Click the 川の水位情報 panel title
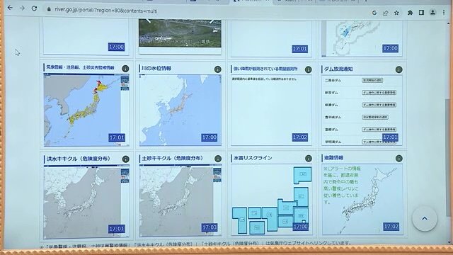Screen dimensions: 453x255 click(156, 68)
